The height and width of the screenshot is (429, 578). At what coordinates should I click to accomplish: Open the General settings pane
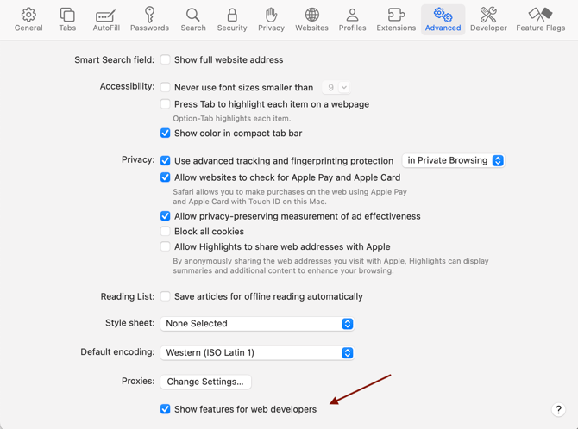click(28, 20)
